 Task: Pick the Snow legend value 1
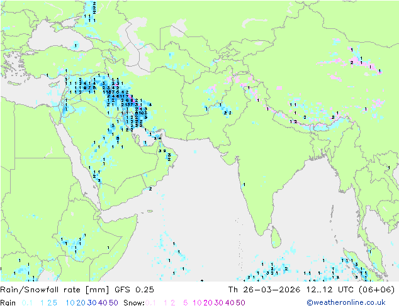(x=166, y=303)
